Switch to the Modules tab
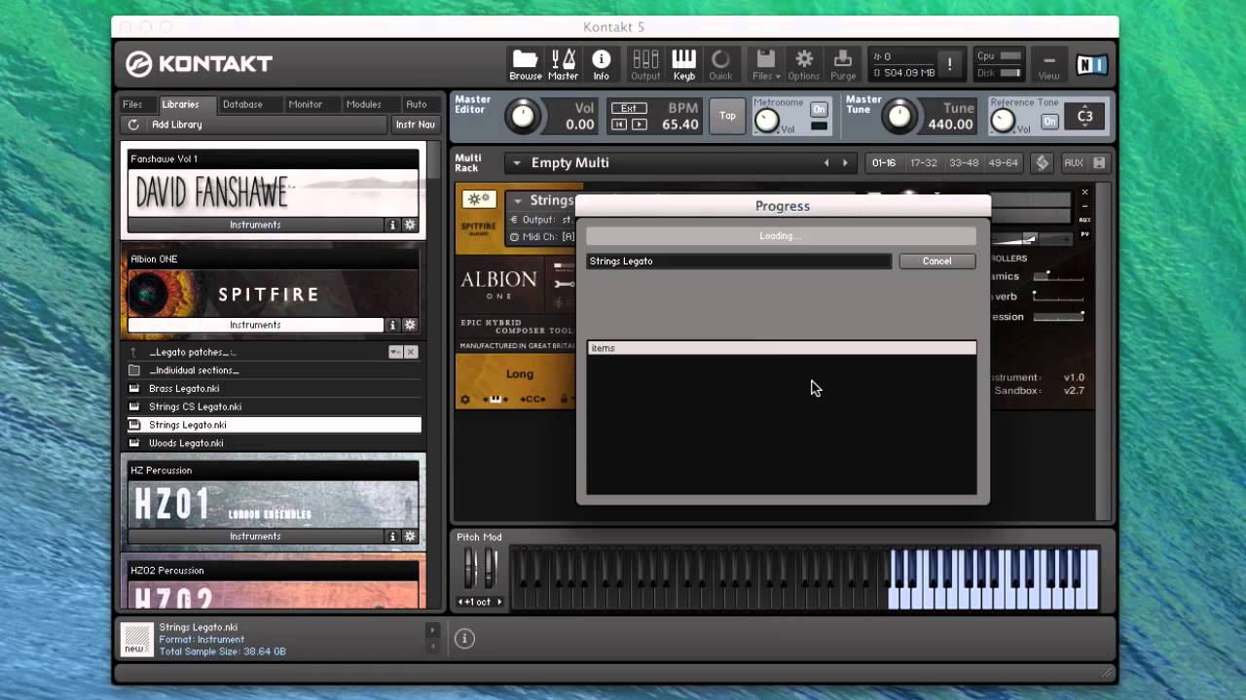Viewport: 1246px width, 700px height. point(364,104)
